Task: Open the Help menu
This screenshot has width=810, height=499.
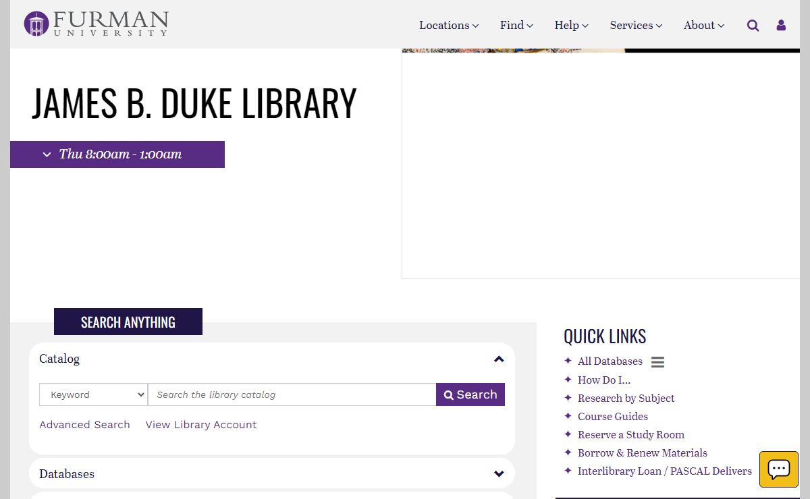Action: (x=571, y=25)
